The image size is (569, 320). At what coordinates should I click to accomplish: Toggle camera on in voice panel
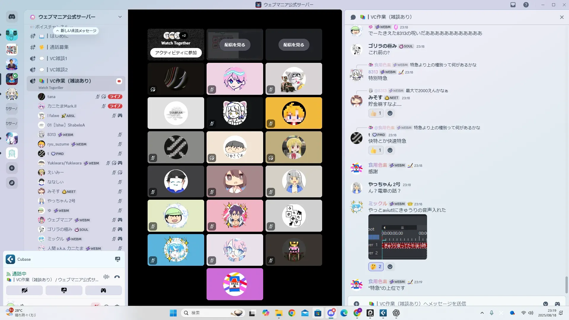pyautogui.click(x=24, y=290)
